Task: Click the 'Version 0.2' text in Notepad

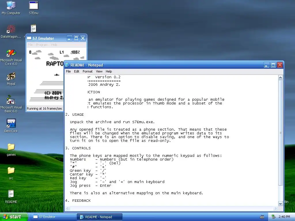Action: (x=108, y=77)
